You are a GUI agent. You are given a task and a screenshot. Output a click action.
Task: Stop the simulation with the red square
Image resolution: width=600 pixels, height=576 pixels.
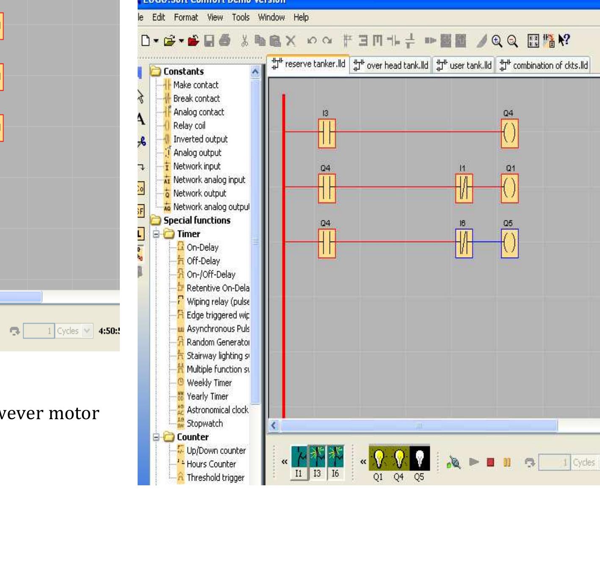click(x=490, y=462)
